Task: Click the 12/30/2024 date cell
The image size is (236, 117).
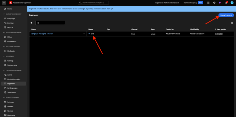Action: (219, 34)
